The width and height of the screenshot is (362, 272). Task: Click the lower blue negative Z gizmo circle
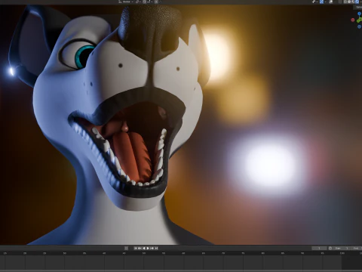pos(359,26)
